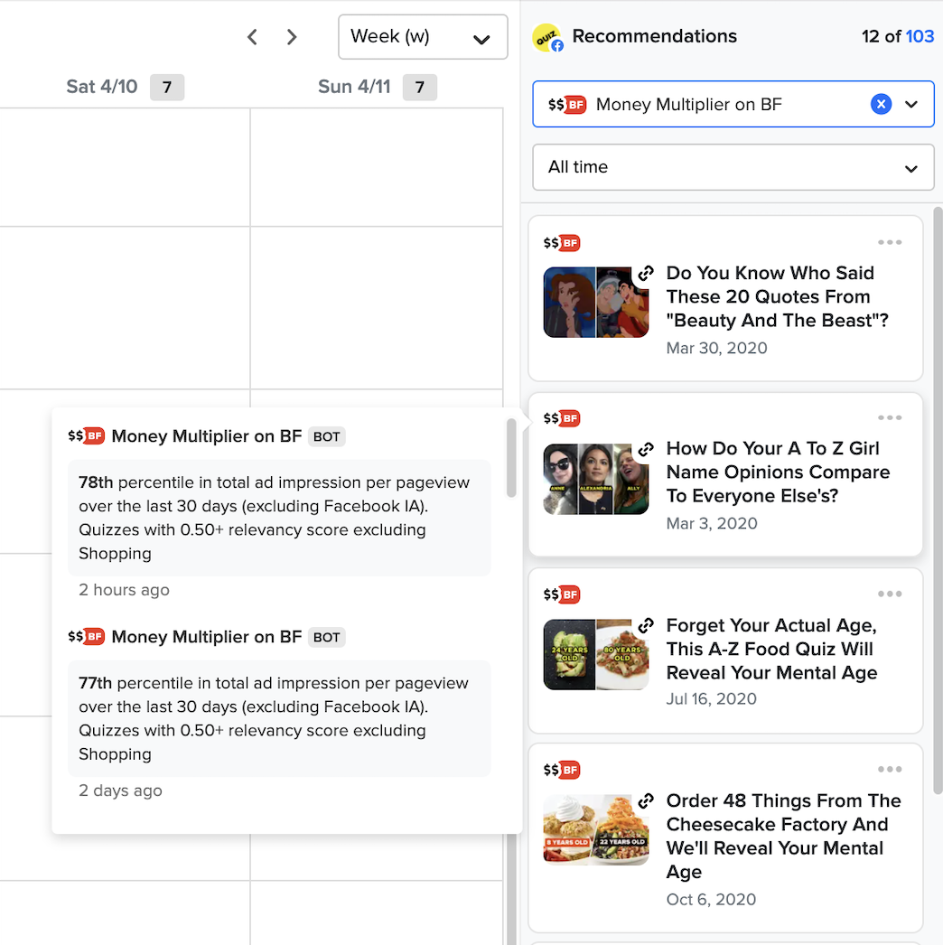The height and width of the screenshot is (945, 943).
Task: Click the Quiz Facebook page icon
Action: pyautogui.click(x=546, y=38)
